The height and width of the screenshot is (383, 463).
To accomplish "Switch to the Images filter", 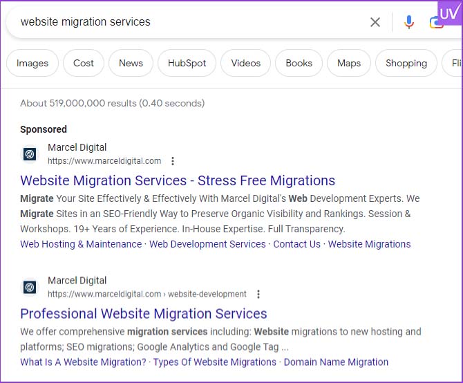I will pyautogui.click(x=32, y=63).
